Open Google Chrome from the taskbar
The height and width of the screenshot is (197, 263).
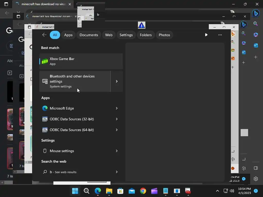coord(143,191)
